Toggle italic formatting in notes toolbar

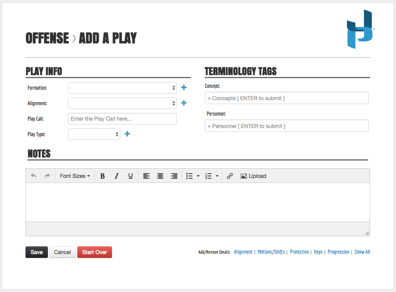coord(116,176)
